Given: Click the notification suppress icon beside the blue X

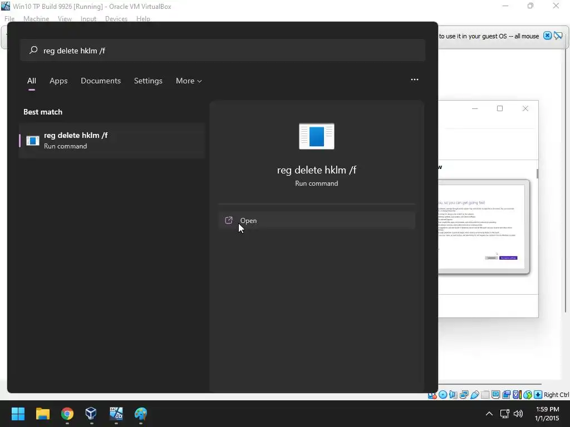Looking at the screenshot, I should [558, 36].
